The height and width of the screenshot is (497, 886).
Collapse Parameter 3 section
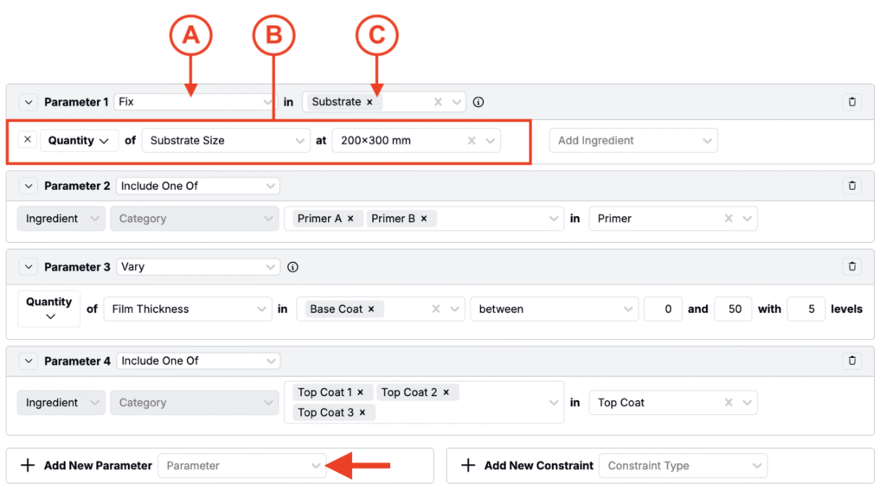(28, 267)
